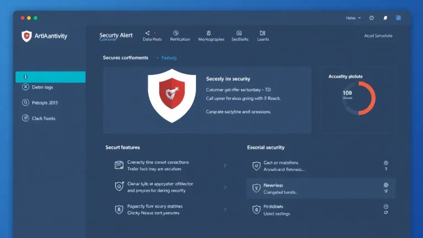Click the Cotorner get rffer sartorday text

pos(238,90)
